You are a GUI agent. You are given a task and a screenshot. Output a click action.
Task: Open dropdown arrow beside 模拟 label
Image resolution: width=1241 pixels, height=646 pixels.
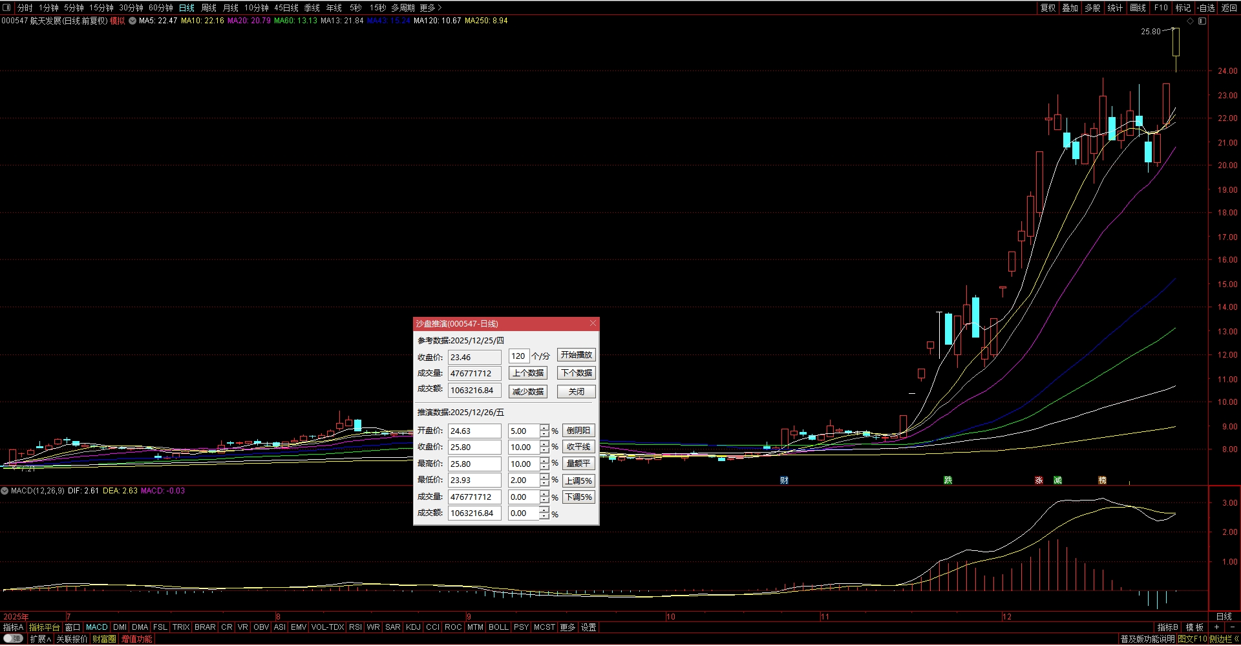pos(133,21)
